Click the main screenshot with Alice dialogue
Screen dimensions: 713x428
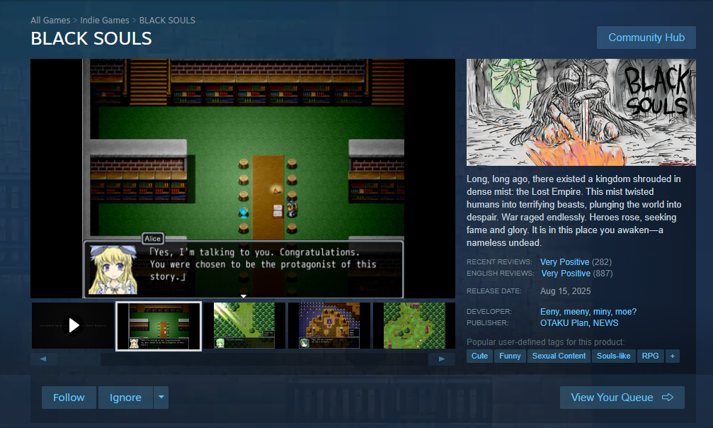243,179
